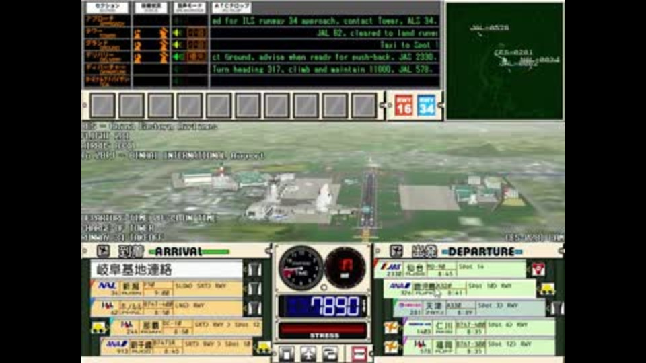Select the 仁川 1403 departure strip
646x363 pixels.
pos(479,327)
